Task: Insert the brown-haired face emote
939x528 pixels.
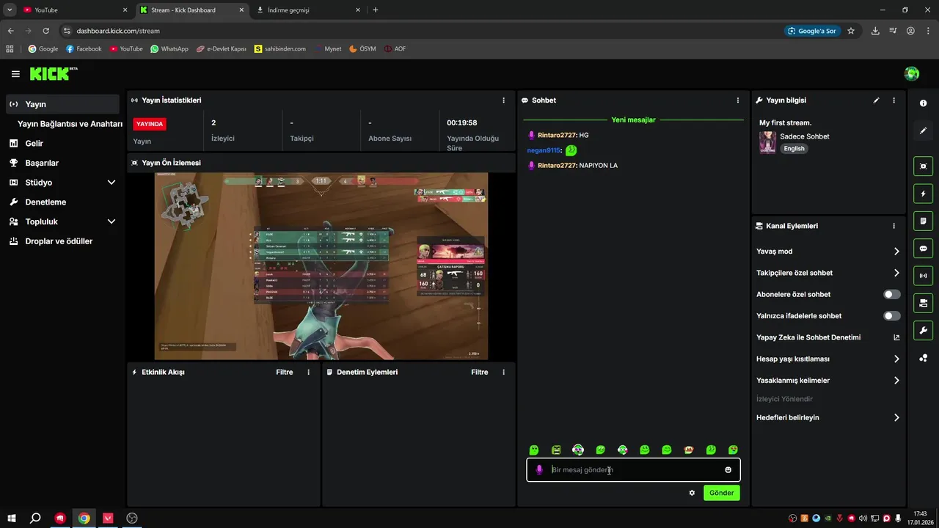Action: [689, 450]
